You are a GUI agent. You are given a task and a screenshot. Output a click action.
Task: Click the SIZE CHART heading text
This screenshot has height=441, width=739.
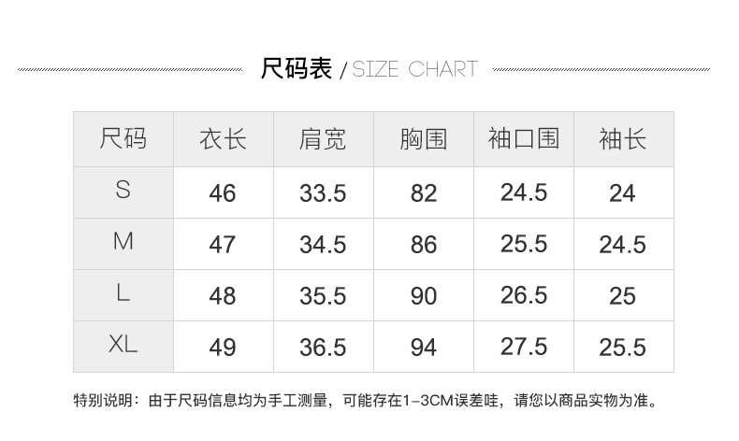414,70
